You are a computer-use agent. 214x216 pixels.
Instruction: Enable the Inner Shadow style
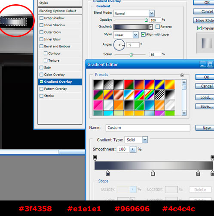click(41, 25)
